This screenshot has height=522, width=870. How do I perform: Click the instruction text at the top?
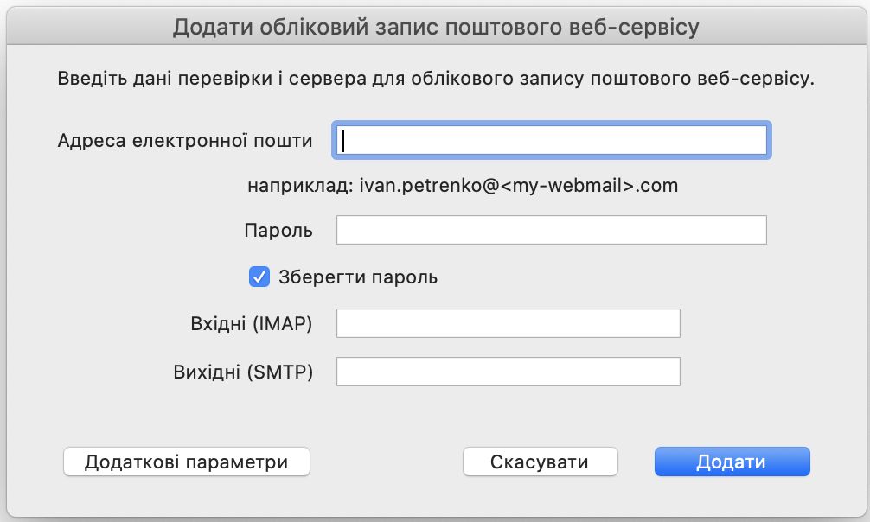(x=435, y=78)
